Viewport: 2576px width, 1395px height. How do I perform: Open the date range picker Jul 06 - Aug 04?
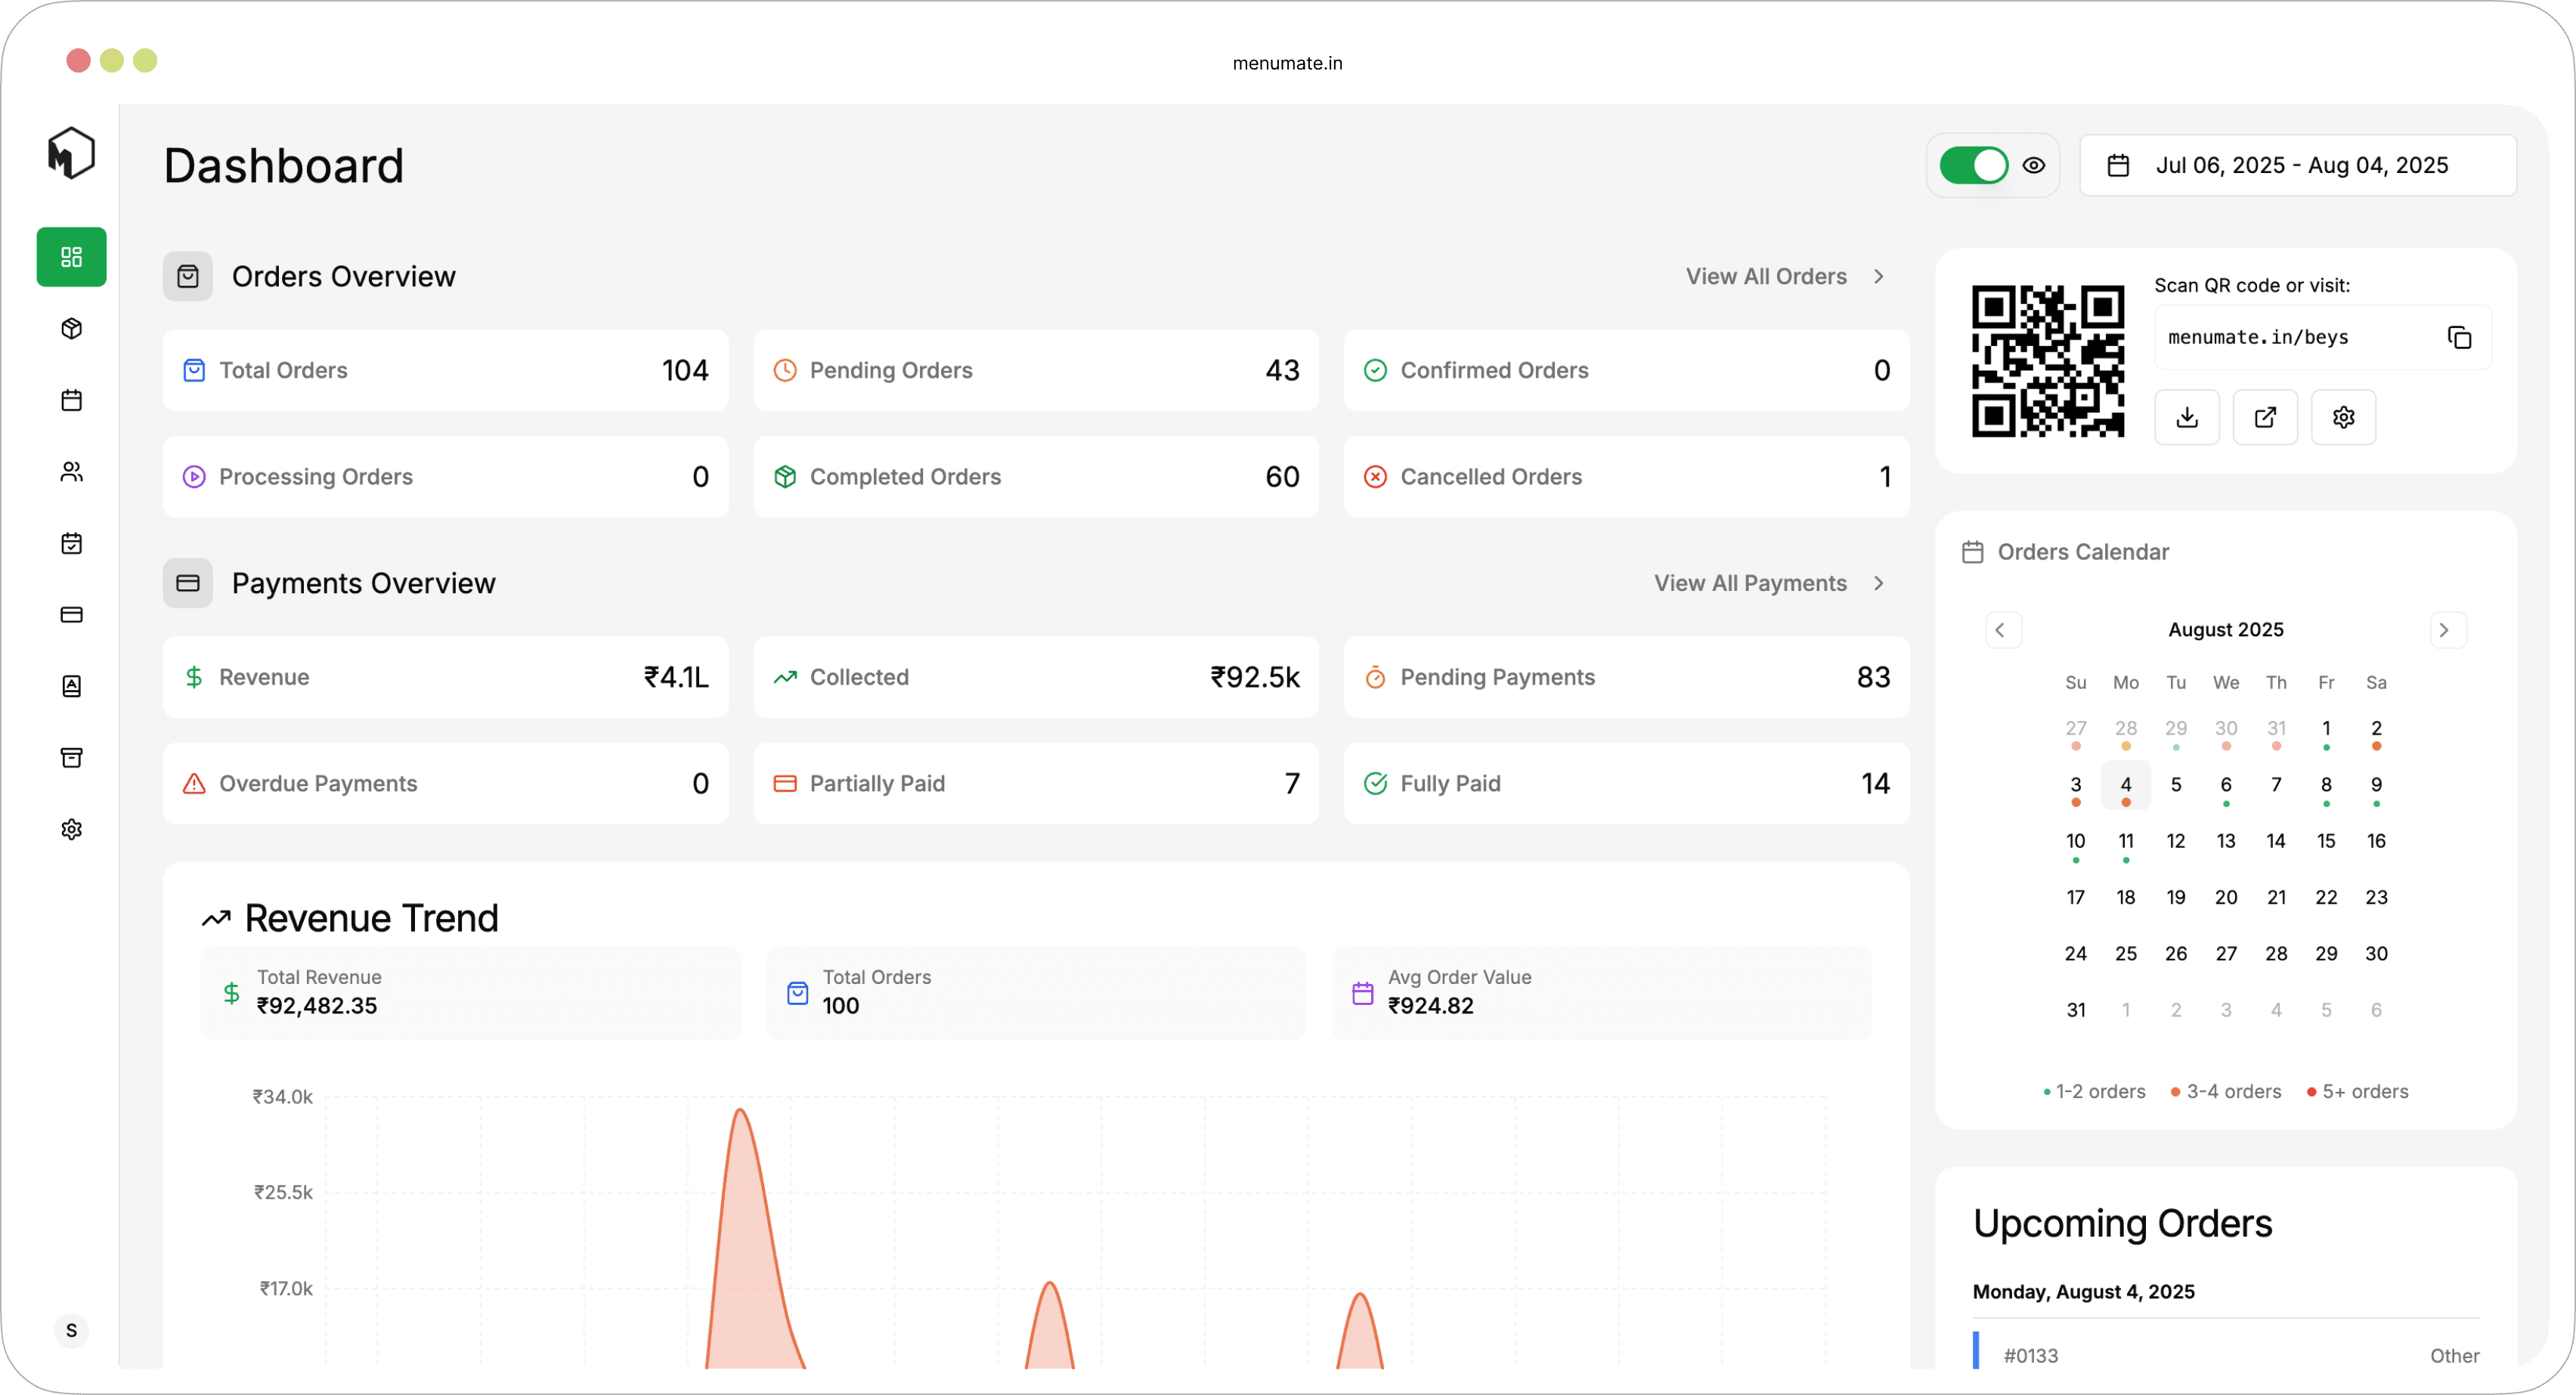[x=2298, y=165]
